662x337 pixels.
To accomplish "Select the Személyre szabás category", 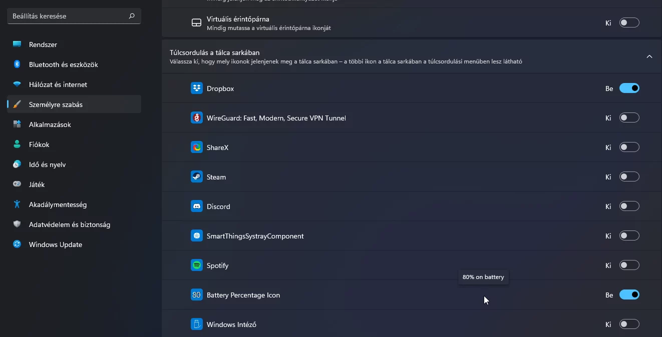I will tap(74, 104).
